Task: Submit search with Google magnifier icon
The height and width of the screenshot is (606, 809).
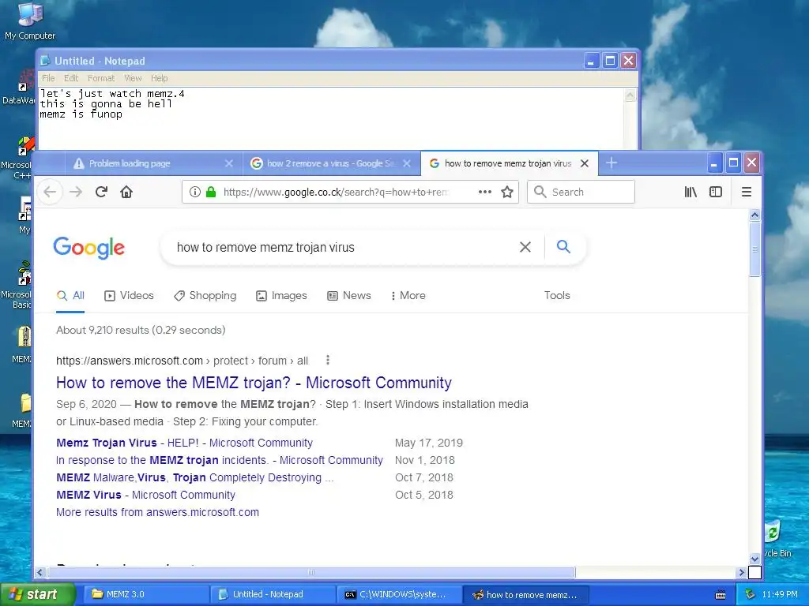Action: pyautogui.click(x=563, y=247)
